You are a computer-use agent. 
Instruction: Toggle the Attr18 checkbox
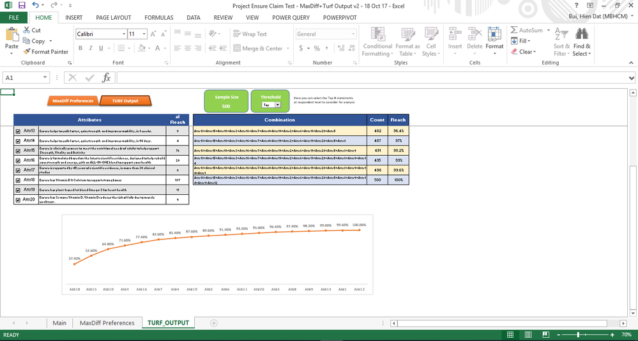tap(18, 180)
